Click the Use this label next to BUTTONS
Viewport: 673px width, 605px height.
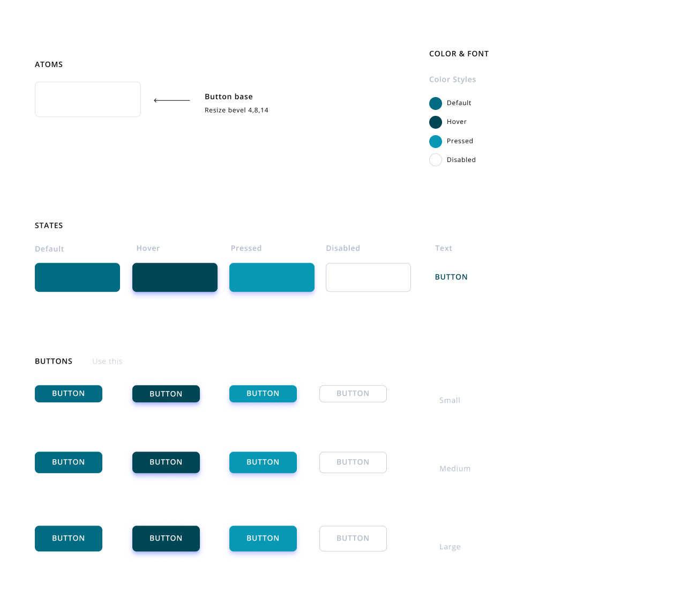[x=107, y=361]
